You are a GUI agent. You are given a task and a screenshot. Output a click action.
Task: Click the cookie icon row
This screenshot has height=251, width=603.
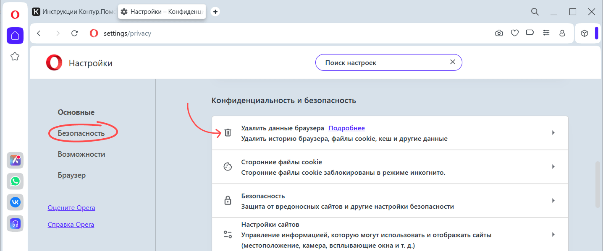(228, 167)
